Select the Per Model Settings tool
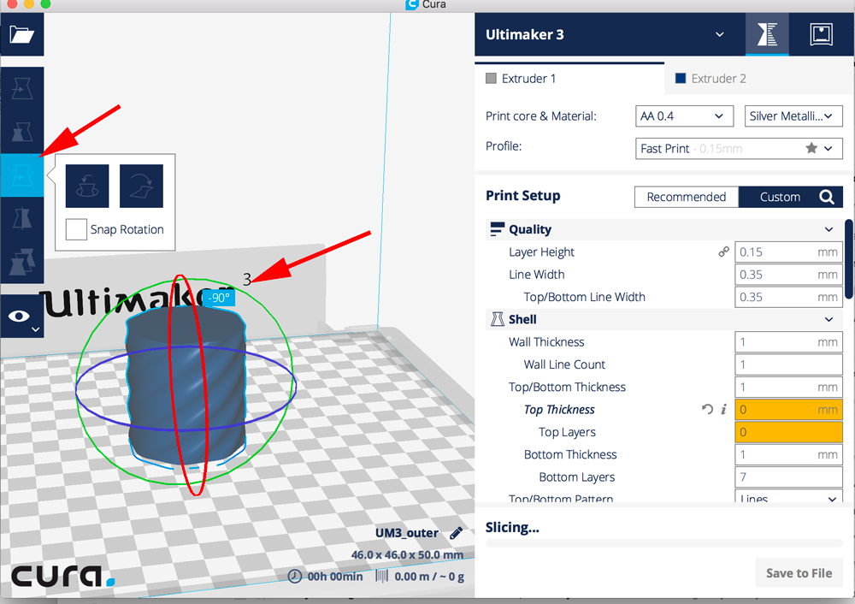This screenshot has width=855, height=604. (x=22, y=261)
